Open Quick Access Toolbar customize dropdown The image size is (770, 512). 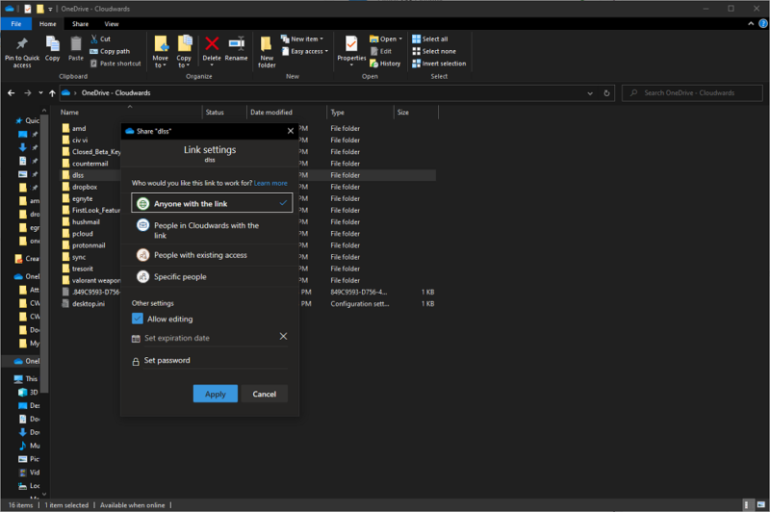[x=50, y=9]
